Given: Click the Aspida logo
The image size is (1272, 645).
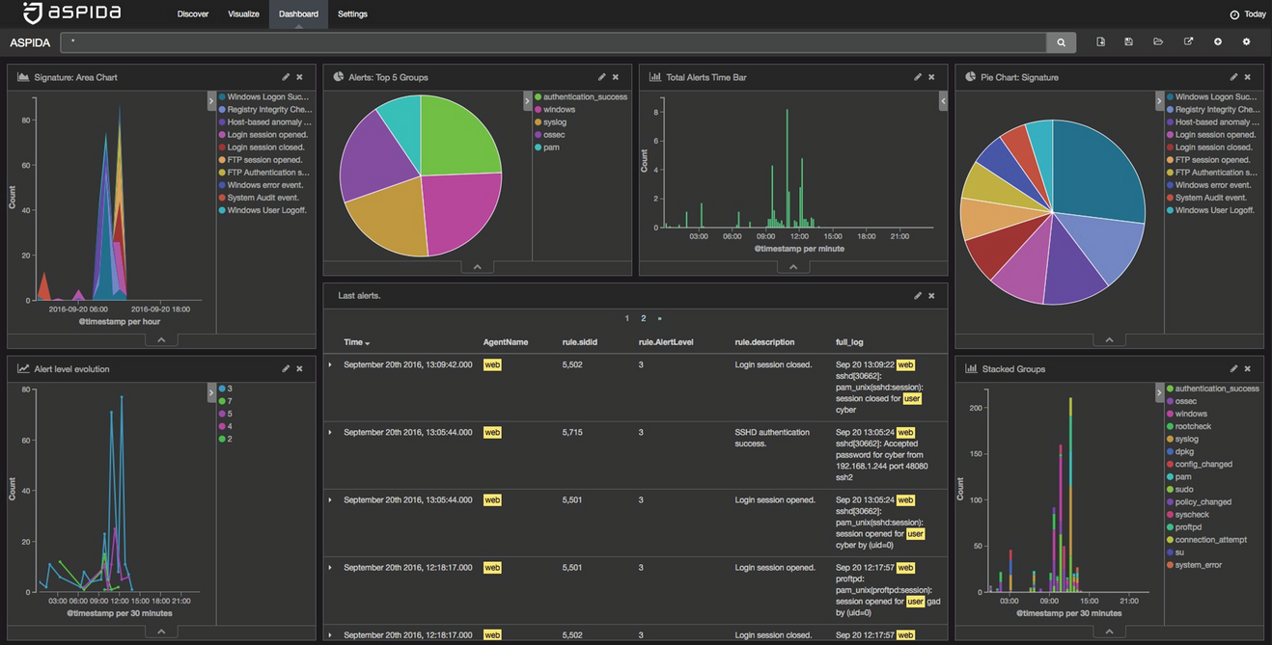Looking at the screenshot, I should (x=73, y=13).
